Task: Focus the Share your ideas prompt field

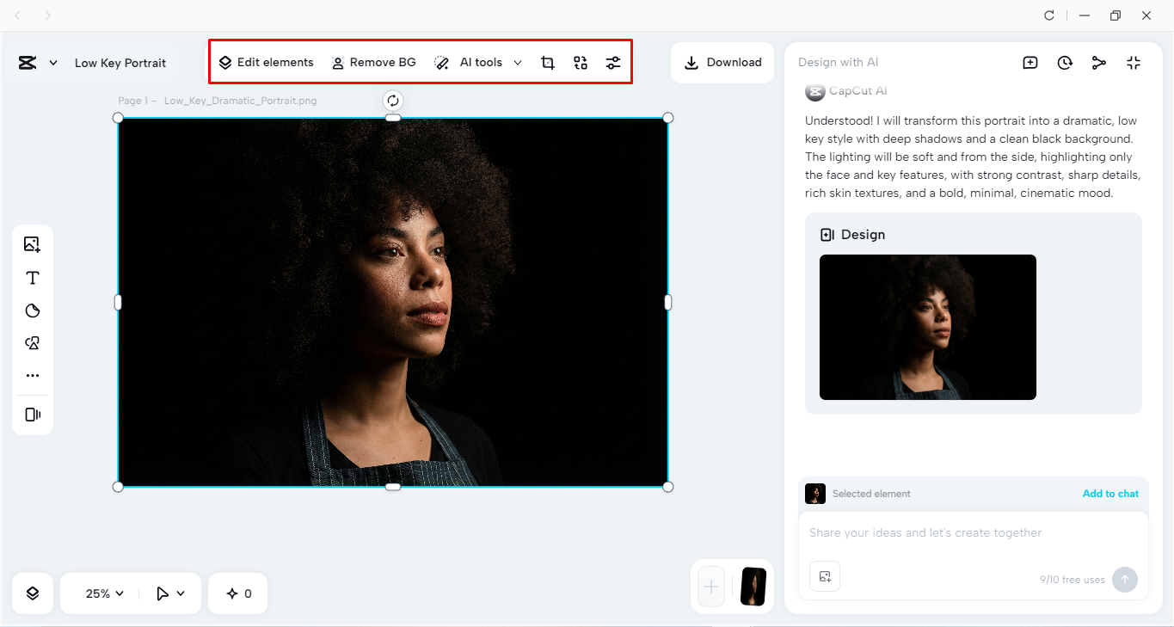Action: point(974,533)
